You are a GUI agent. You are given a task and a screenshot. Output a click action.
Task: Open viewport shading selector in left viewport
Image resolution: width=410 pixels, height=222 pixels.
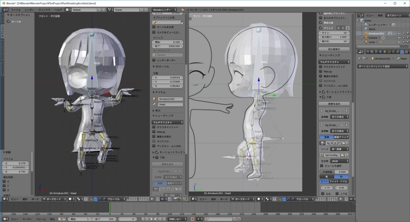[x=71, y=199]
